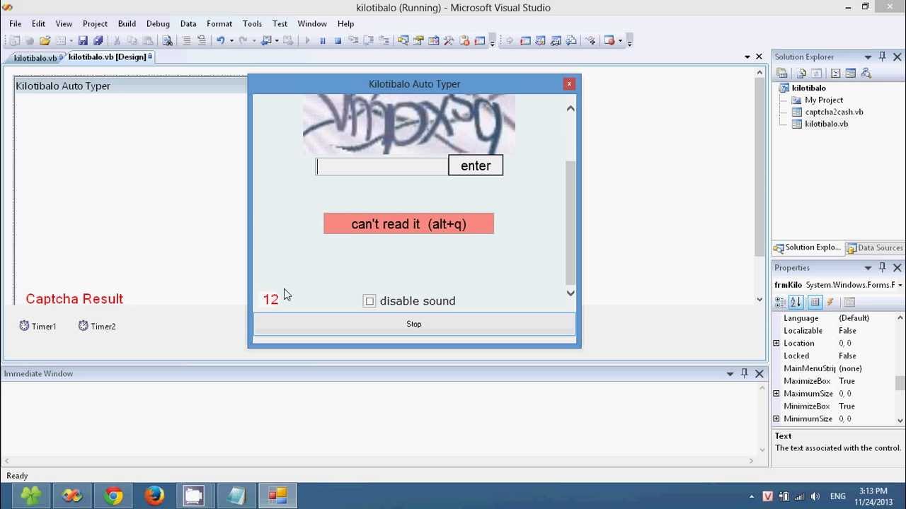906x509 pixels.
Task: Click the captcha image in Auto Typer
Action: tap(409, 124)
